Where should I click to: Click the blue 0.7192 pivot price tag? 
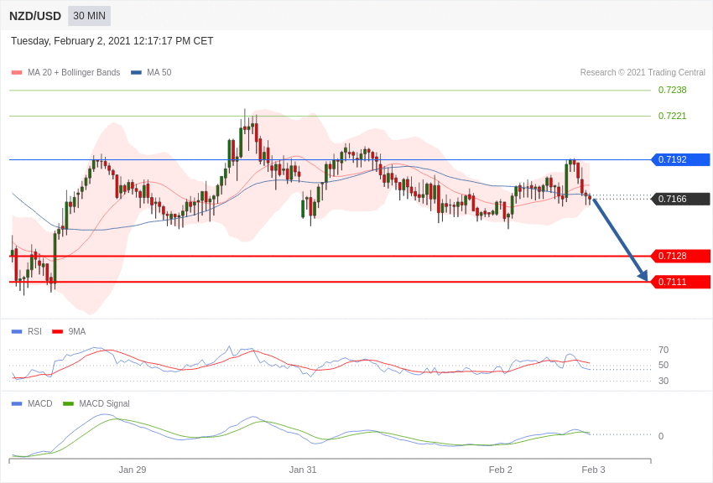[x=681, y=159]
